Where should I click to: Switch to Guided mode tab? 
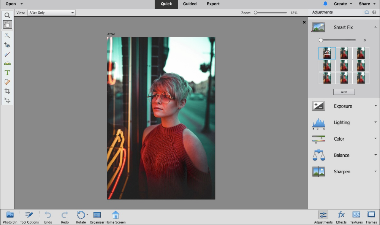pyautogui.click(x=190, y=4)
